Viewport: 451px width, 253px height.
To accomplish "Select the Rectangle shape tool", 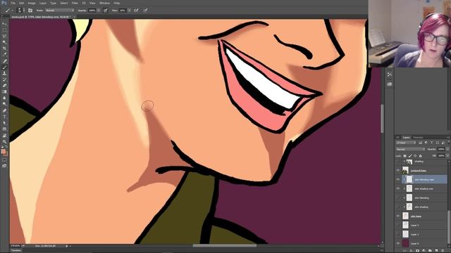I will point(4,129).
